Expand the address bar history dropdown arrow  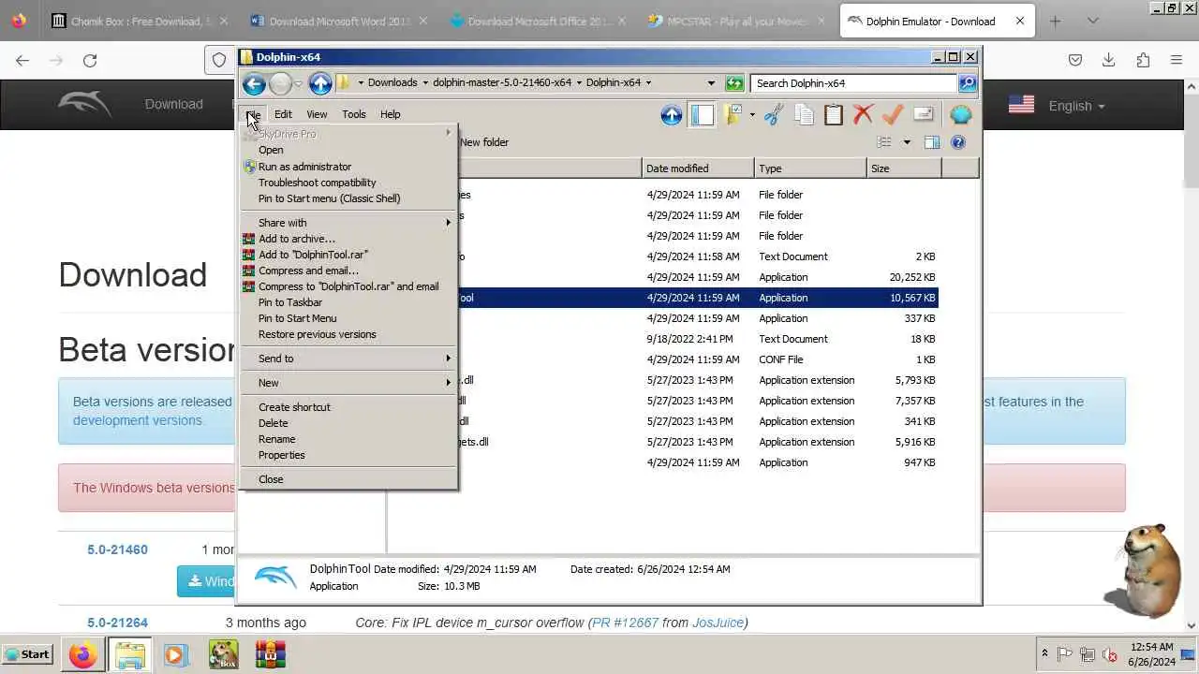[x=711, y=83]
